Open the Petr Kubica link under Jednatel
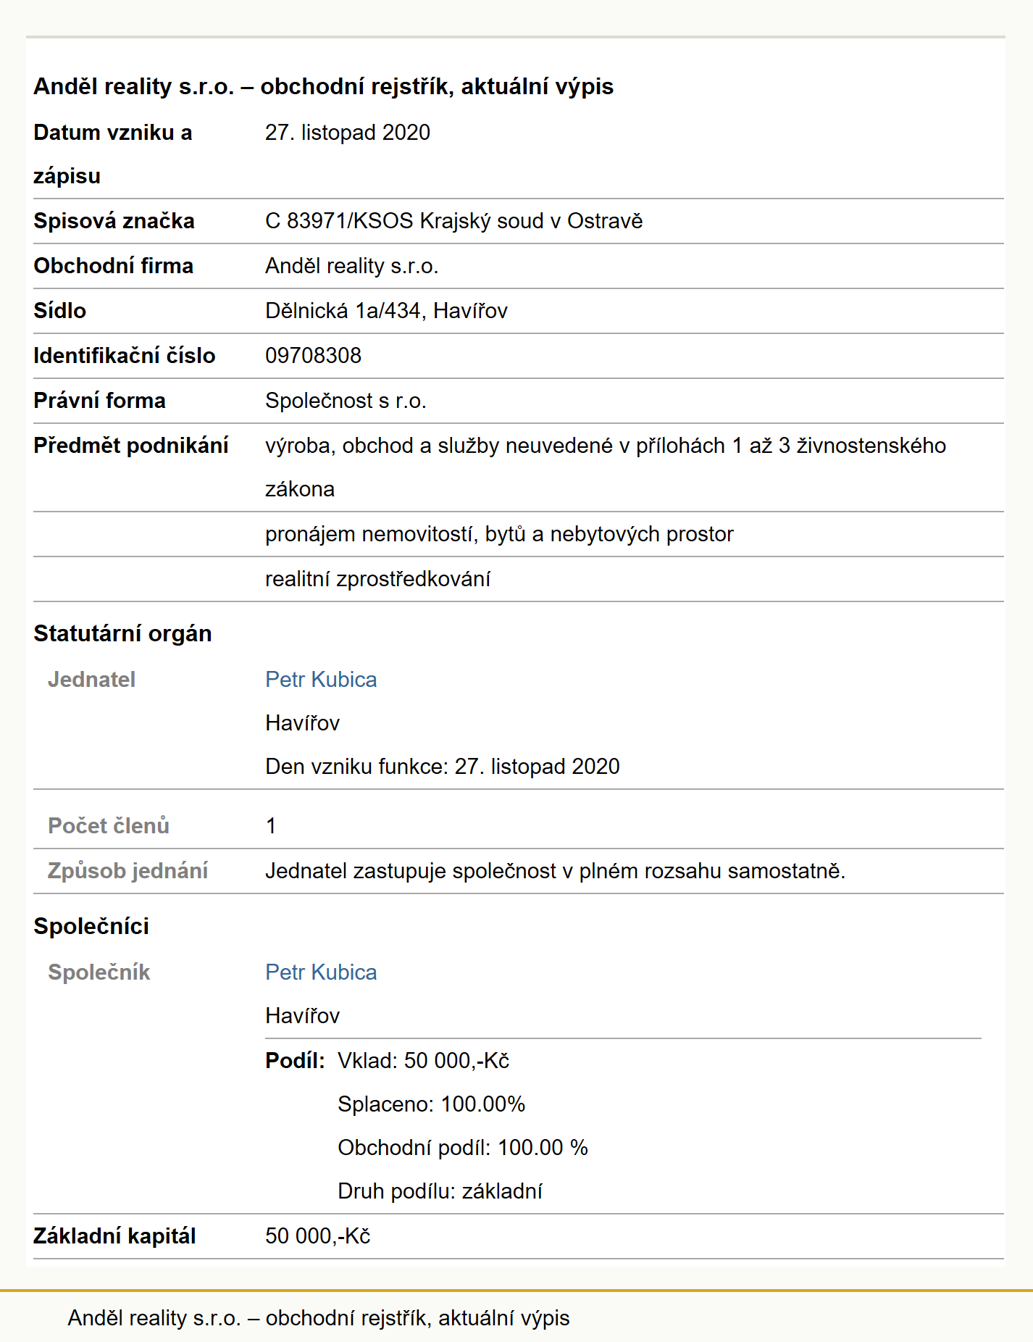 (321, 680)
